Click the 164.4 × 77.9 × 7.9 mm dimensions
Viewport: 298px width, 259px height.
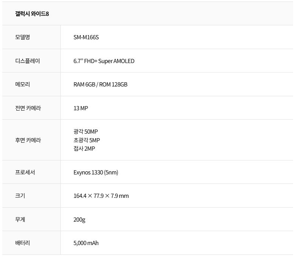101,196
